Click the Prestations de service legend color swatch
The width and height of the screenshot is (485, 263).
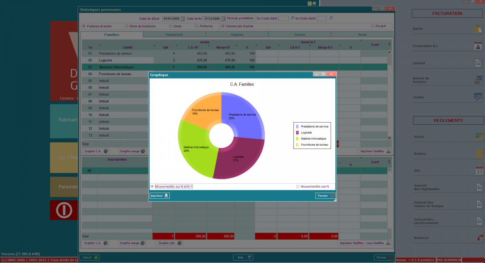pos(297,127)
